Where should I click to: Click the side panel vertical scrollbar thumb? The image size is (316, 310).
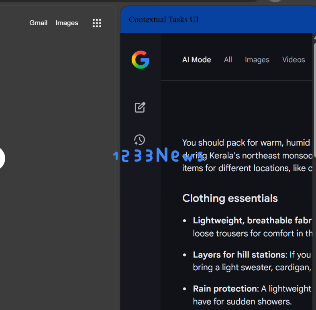314,96
